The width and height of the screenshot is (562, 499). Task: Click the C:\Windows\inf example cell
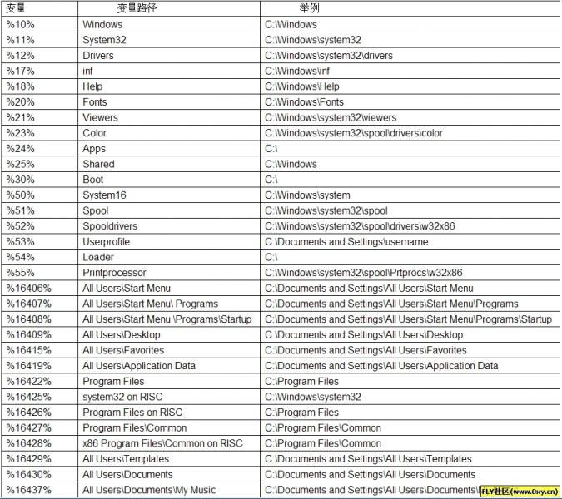coord(410,71)
